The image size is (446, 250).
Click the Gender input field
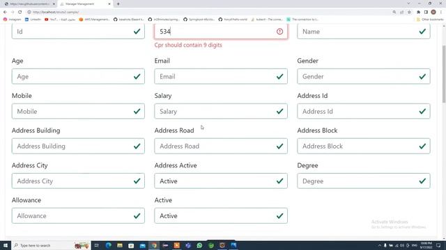tap(364, 76)
